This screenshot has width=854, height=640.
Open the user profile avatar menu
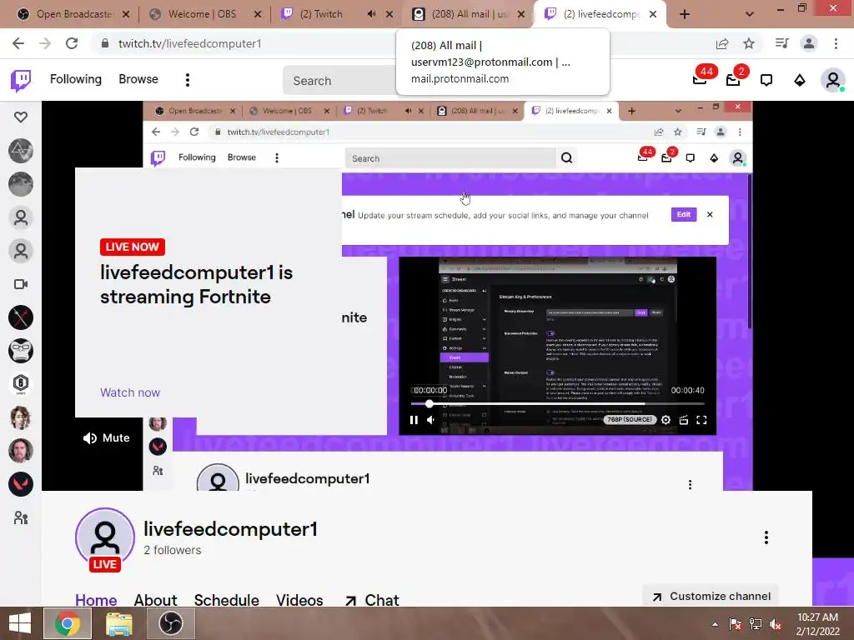coord(833,80)
